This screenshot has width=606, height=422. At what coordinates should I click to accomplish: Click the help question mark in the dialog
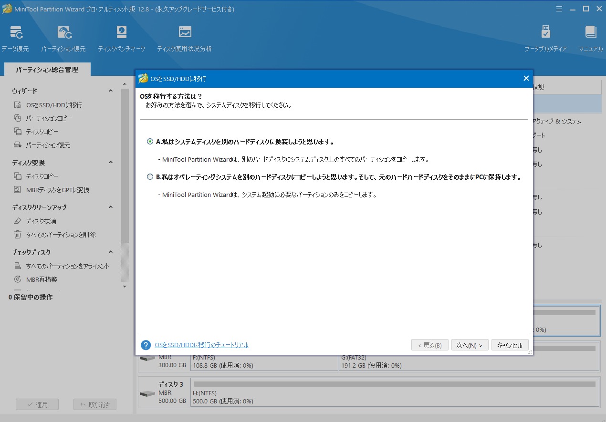(146, 345)
